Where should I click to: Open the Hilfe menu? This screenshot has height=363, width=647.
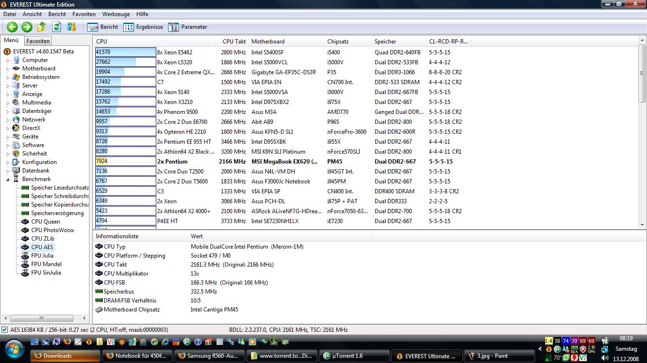pos(142,14)
